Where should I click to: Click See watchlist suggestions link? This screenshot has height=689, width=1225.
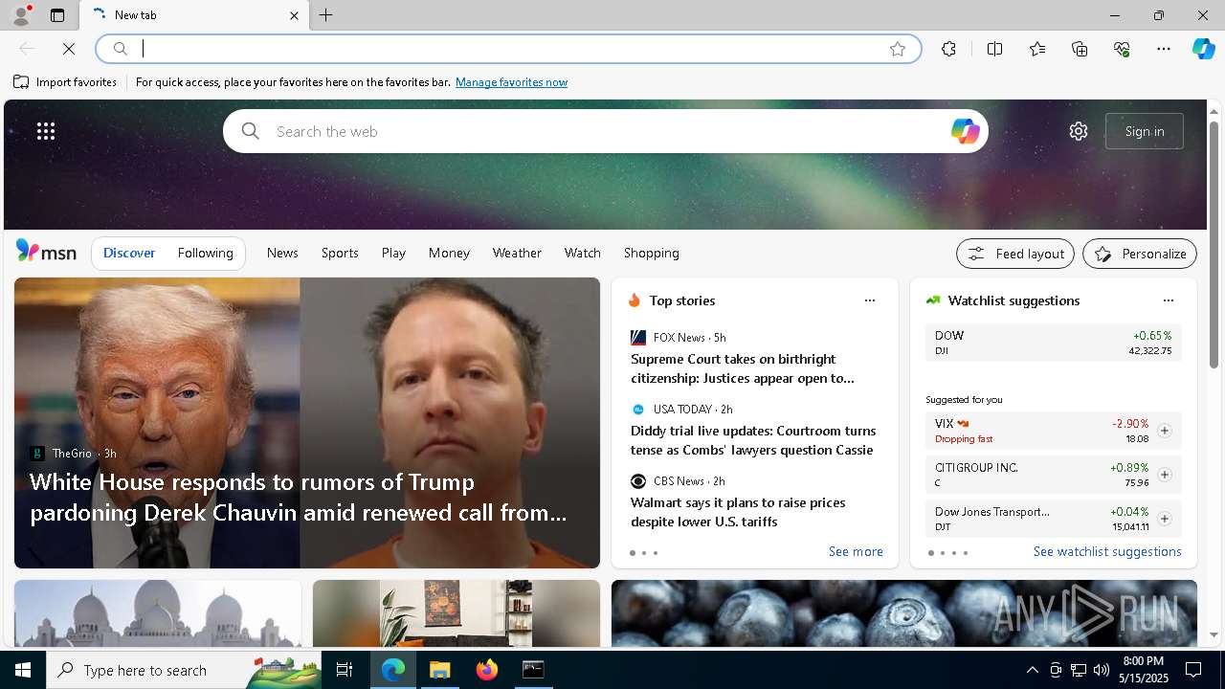point(1107,551)
